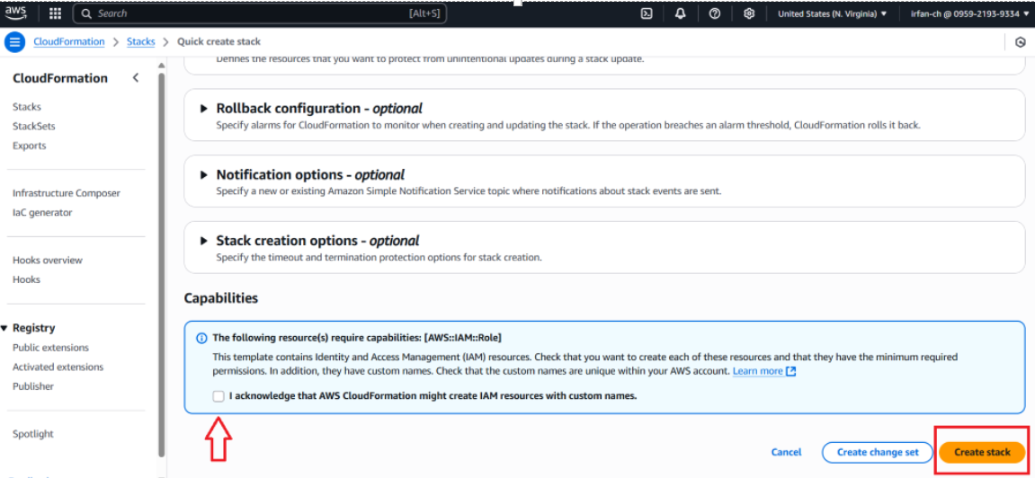Viewport: 1035px width, 478px height.
Task: Select Hooks in the sidebar
Action: pos(26,279)
